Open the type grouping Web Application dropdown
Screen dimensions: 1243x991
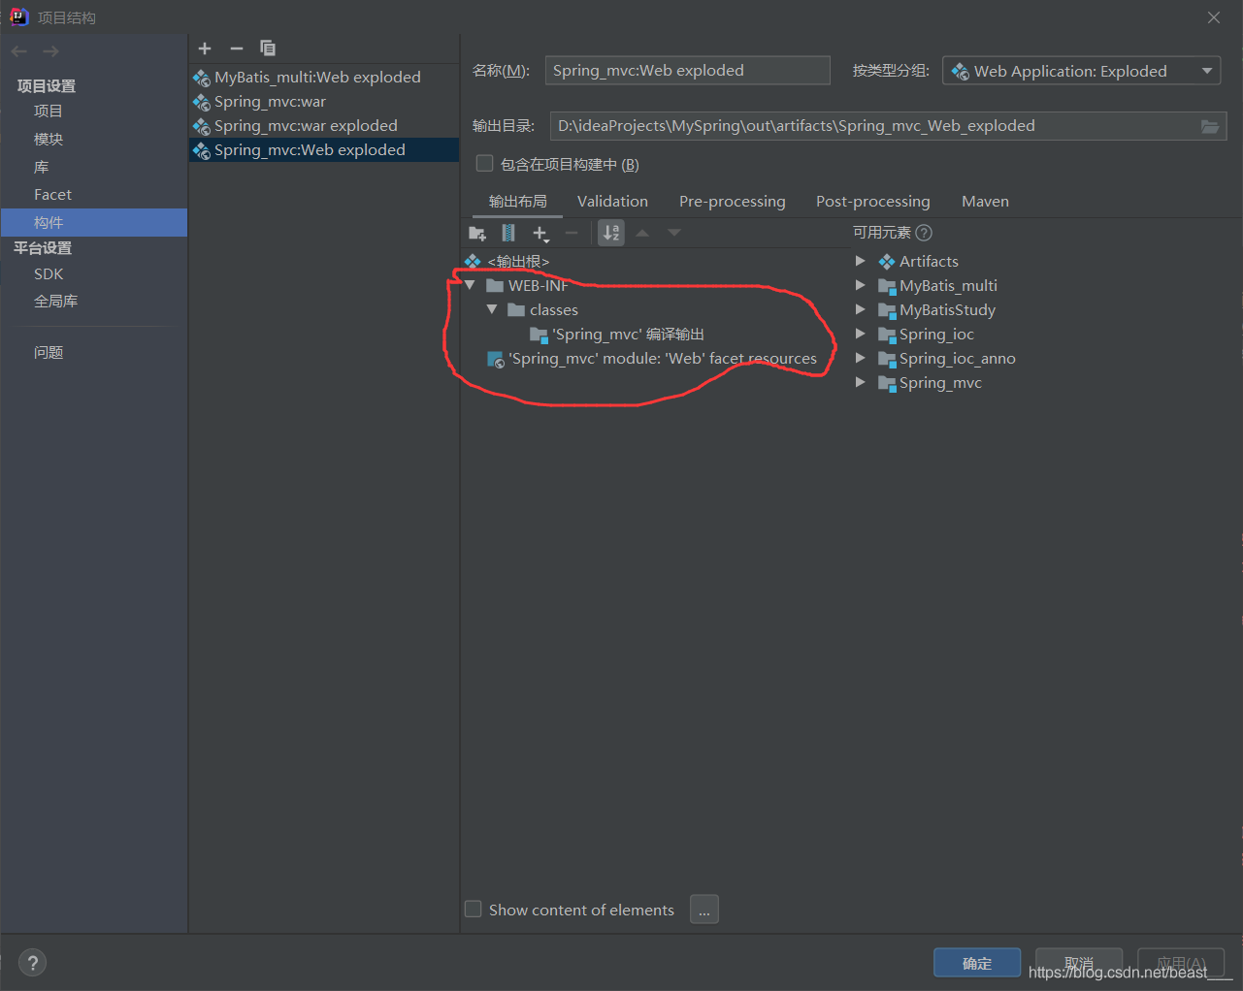tap(1081, 71)
